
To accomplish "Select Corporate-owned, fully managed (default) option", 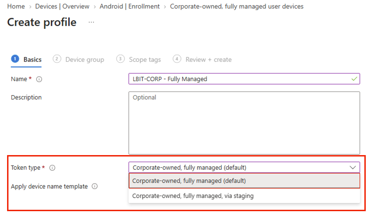I will [244, 181].
